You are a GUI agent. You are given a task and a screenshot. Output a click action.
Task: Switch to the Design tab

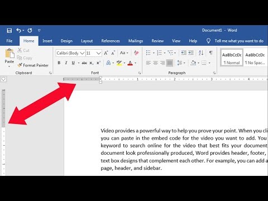pyautogui.click(x=66, y=41)
